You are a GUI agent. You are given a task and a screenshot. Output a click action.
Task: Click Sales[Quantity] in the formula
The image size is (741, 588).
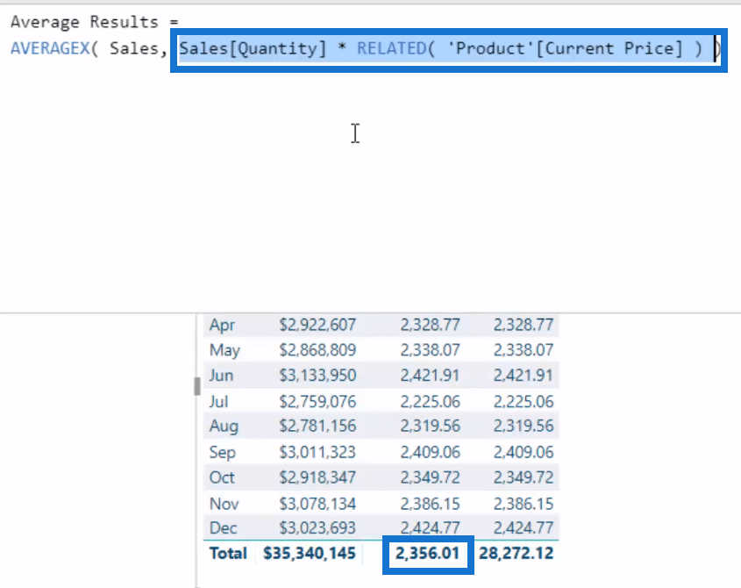[x=253, y=48]
